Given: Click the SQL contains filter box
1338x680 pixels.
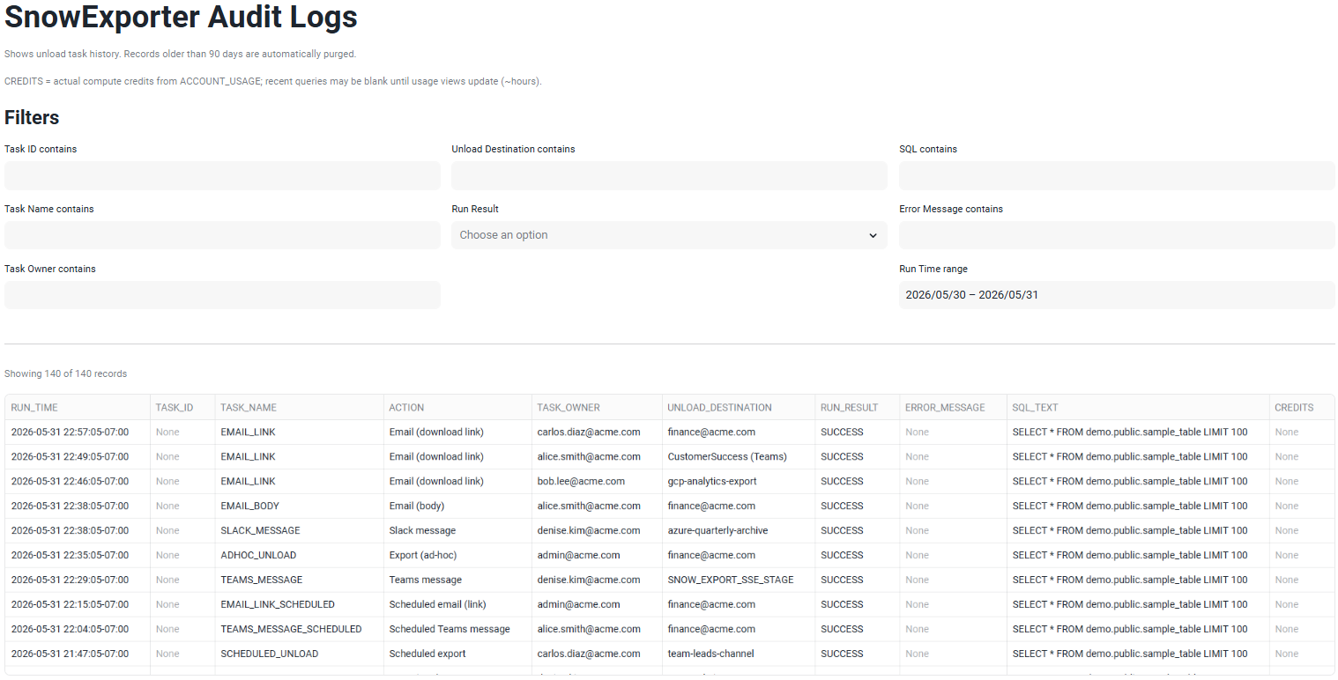Looking at the screenshot, I should pos(1117,175).
